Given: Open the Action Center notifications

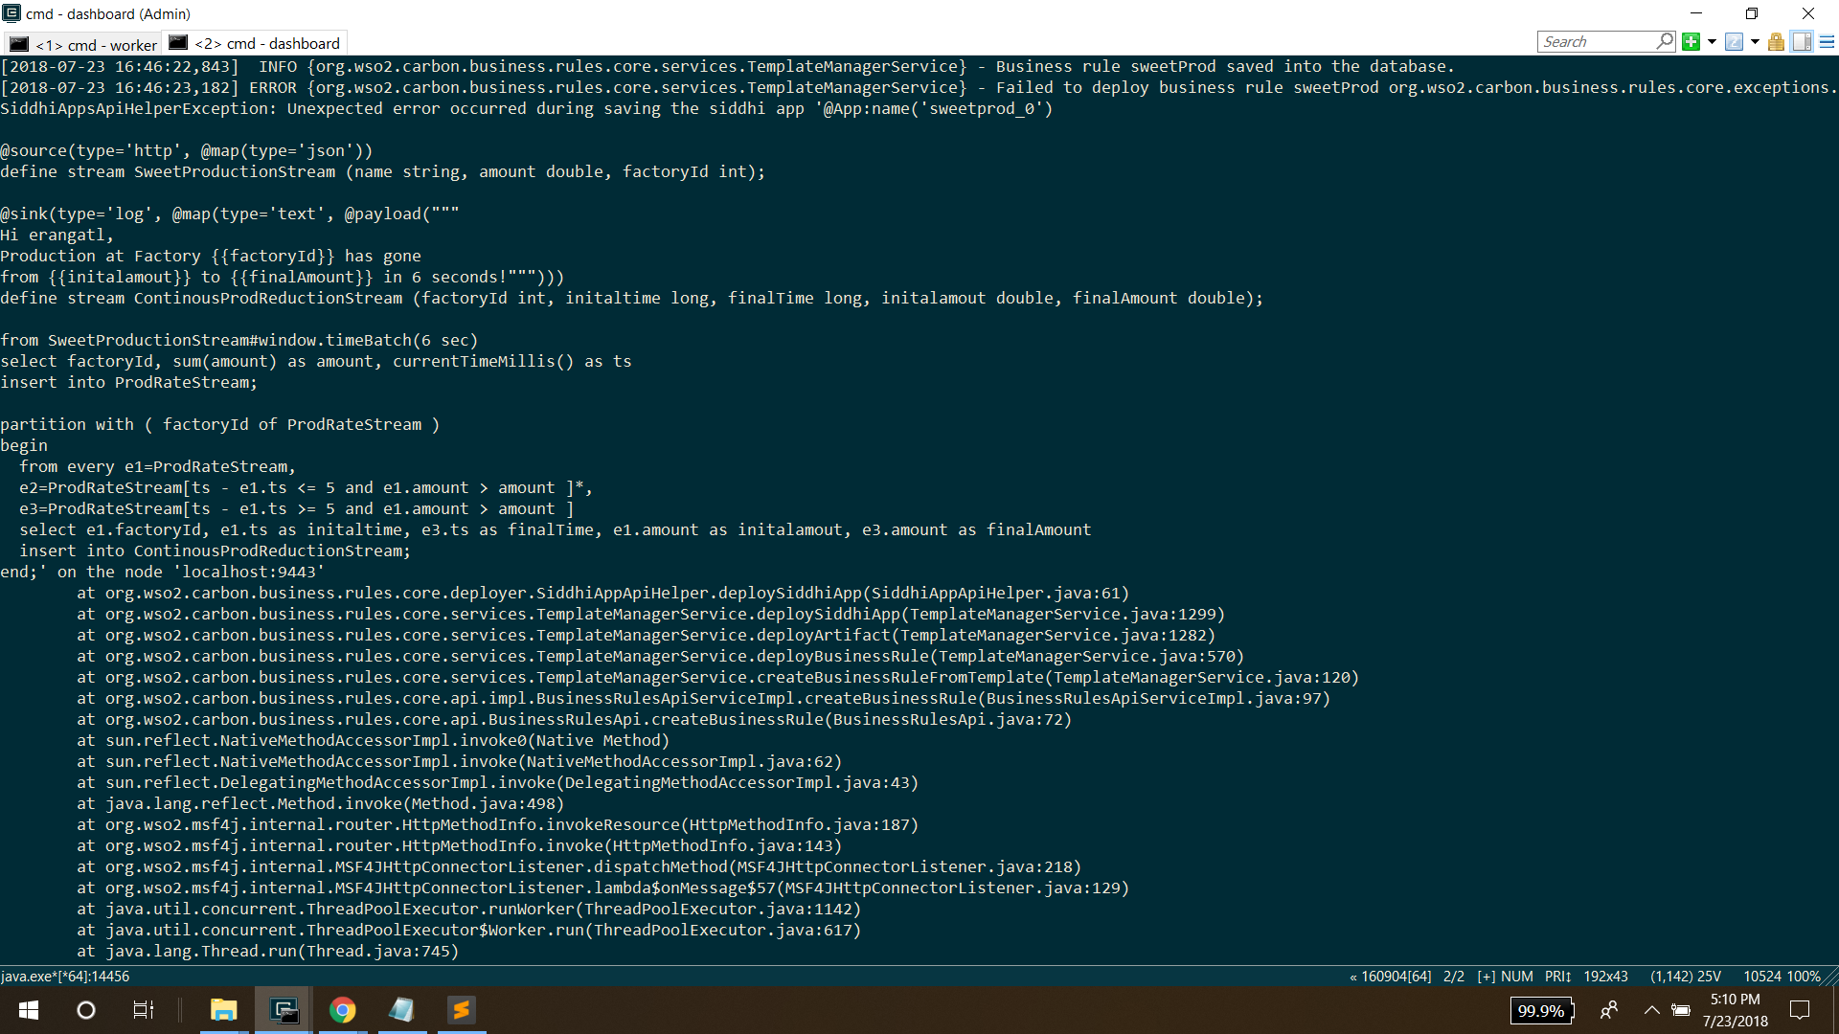Looking at the screenshot, I should point(1800,1010).
